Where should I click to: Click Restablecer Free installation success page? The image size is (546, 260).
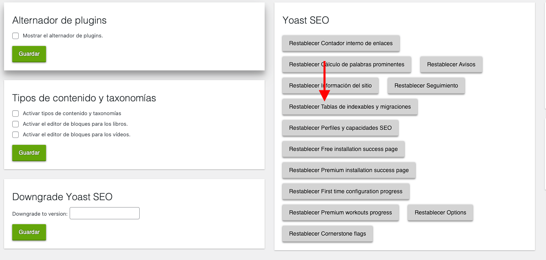pos(343,149)
